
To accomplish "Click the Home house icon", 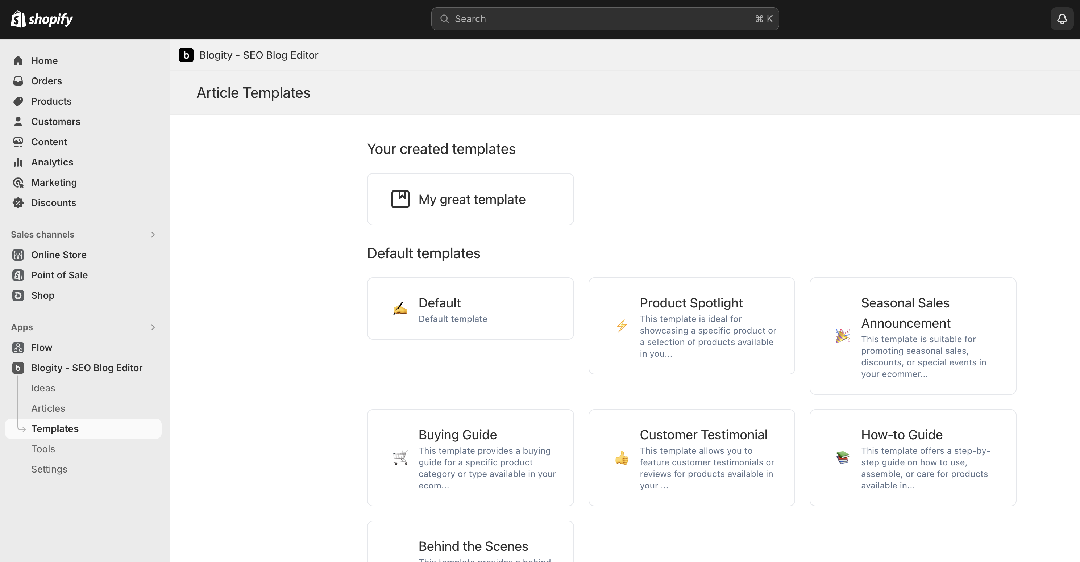I will click(x=18, y=61).
